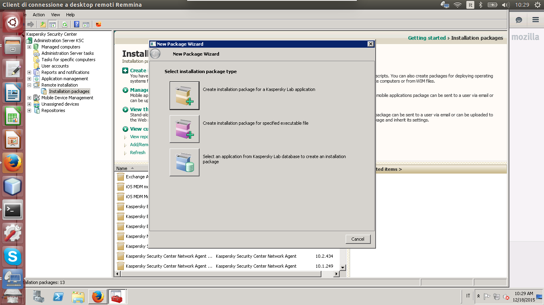Collapse the Remote installation node
544x305 pixels.
coord(29,85)
